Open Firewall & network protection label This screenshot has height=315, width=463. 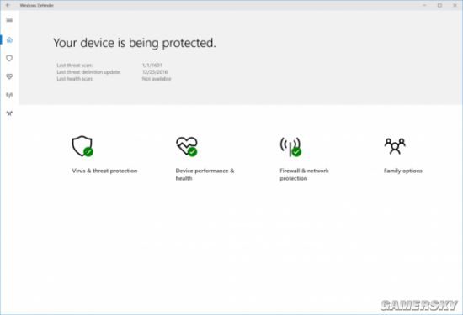pyautogui.click(x=304, y=175)
